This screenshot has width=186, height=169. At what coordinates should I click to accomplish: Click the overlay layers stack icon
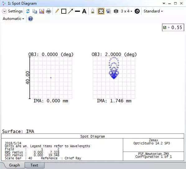tap(116, 11)
